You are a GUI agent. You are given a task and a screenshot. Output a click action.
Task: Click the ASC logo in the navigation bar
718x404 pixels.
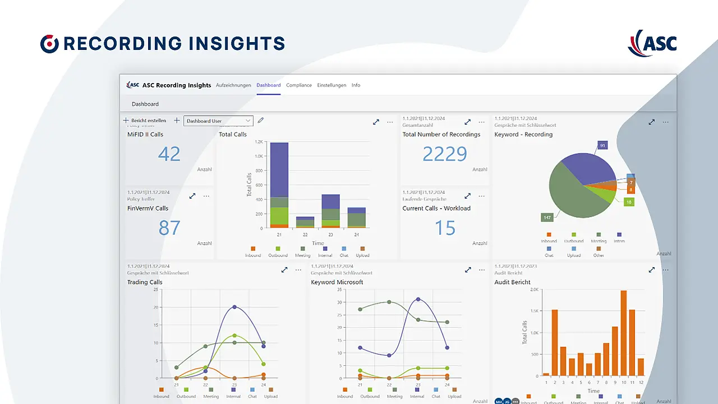tap(132, 85)
